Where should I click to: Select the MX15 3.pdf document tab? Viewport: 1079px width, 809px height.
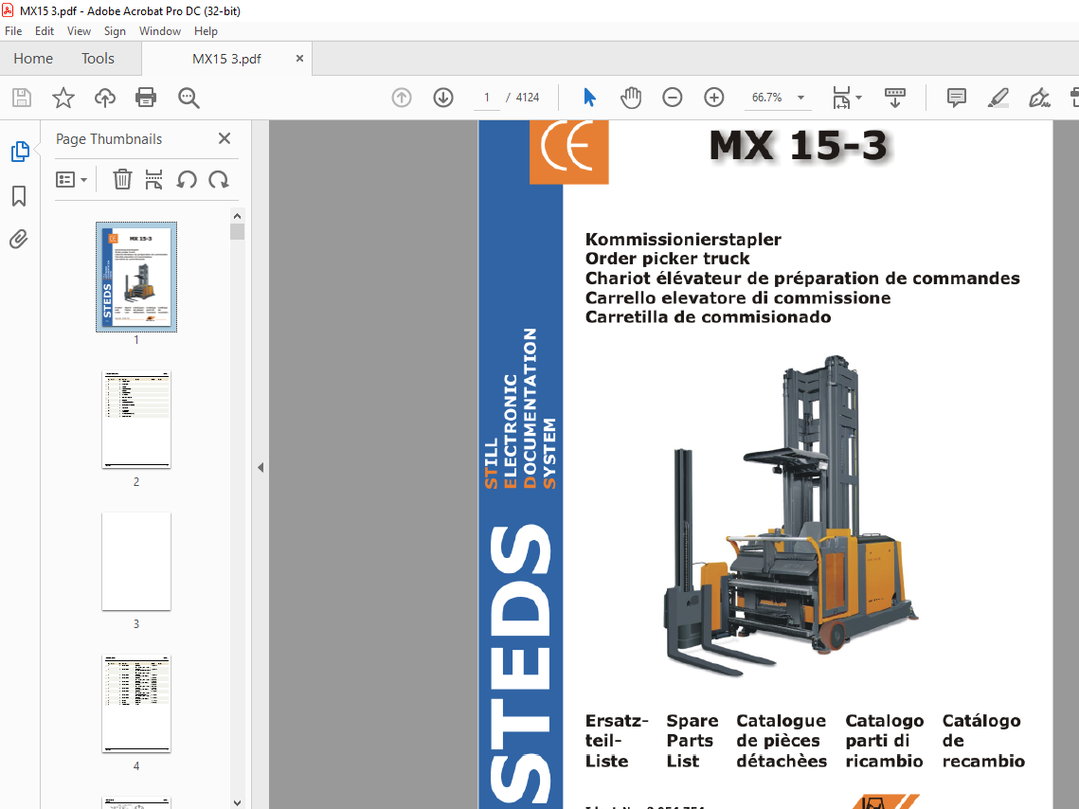coord(226,59)
